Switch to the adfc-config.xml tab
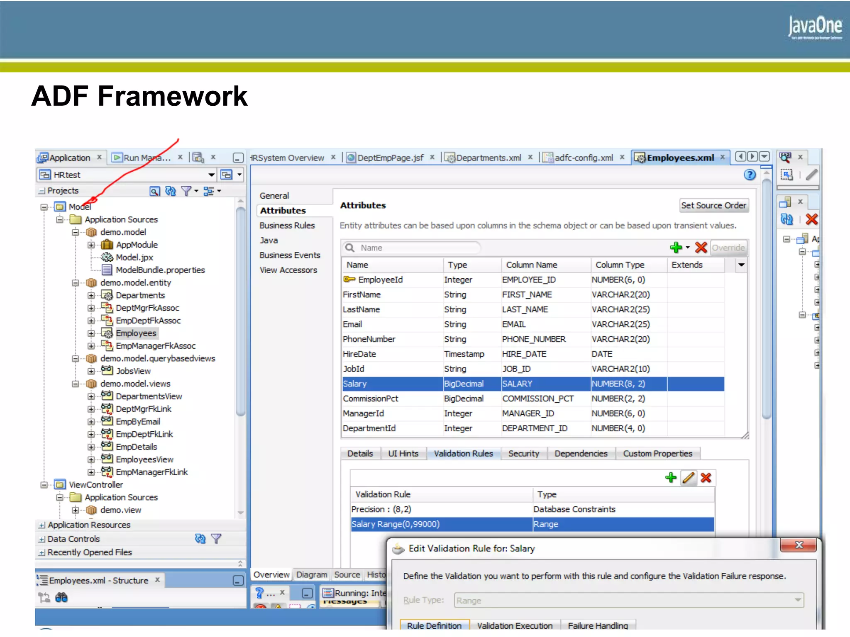The image size is (850, 637). [584, 158]
